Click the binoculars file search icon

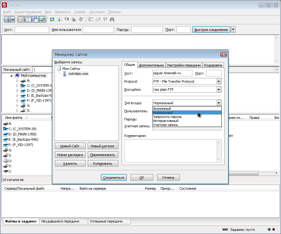pyautogui.click(x=112, y=19)
